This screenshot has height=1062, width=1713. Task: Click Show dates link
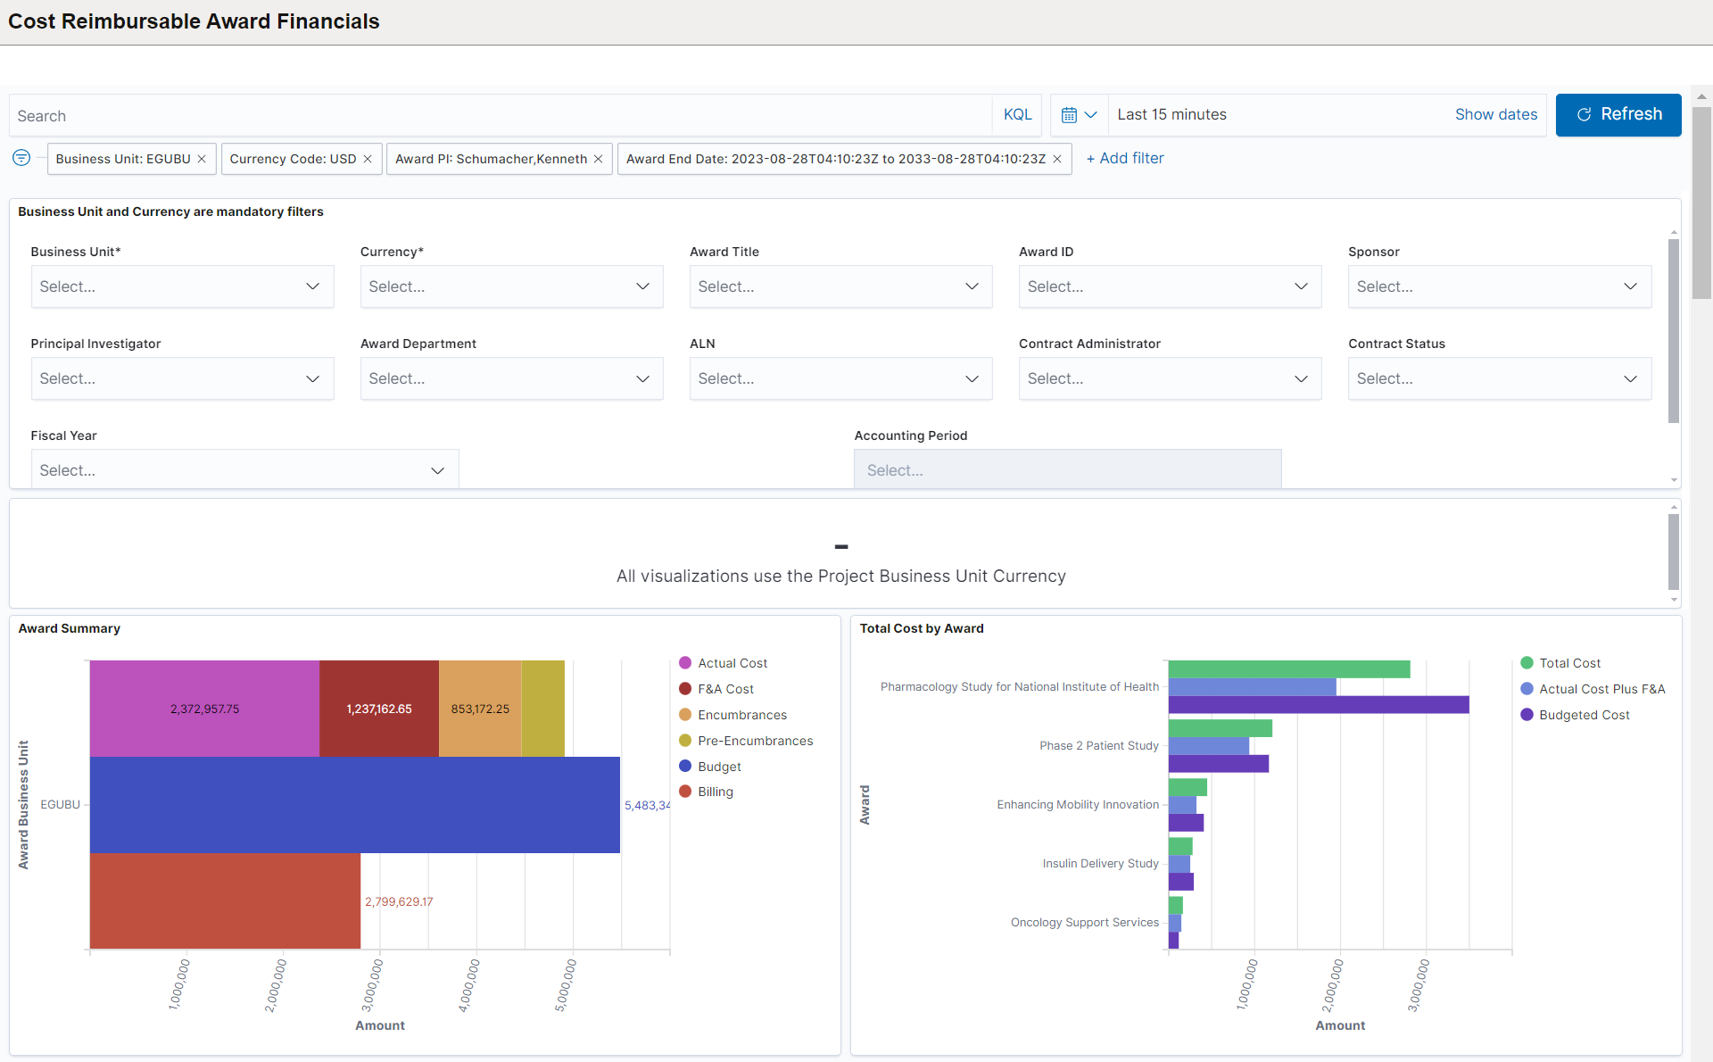click(1496, 114)
